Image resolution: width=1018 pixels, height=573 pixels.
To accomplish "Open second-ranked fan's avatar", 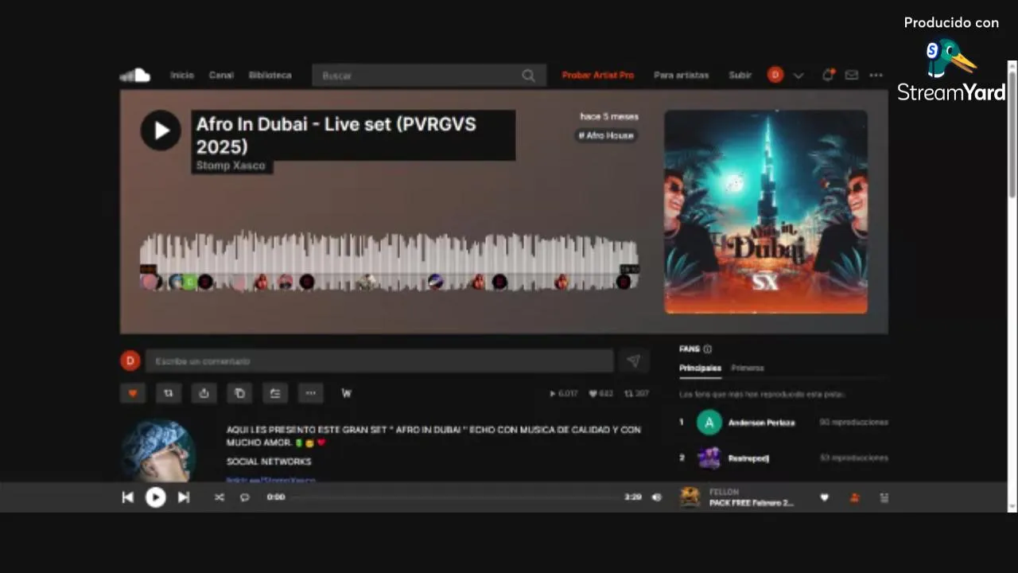I will pos(709,458).
